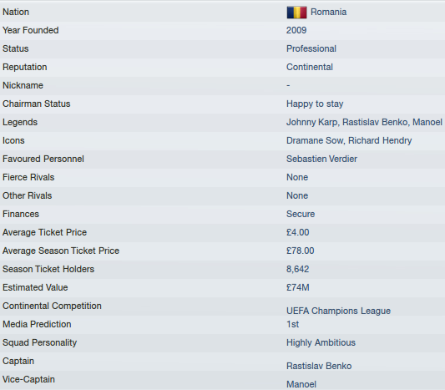Click the Media Prediction value 1st
This screenshot has height=390, width=445.
pos(292,324)
